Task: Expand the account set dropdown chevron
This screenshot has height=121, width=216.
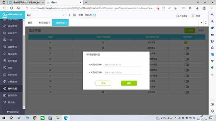Action: [x=63, y=15]
